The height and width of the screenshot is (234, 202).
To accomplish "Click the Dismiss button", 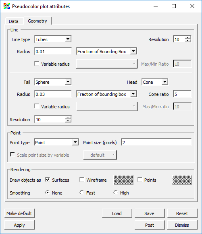I will coord(182,225).
